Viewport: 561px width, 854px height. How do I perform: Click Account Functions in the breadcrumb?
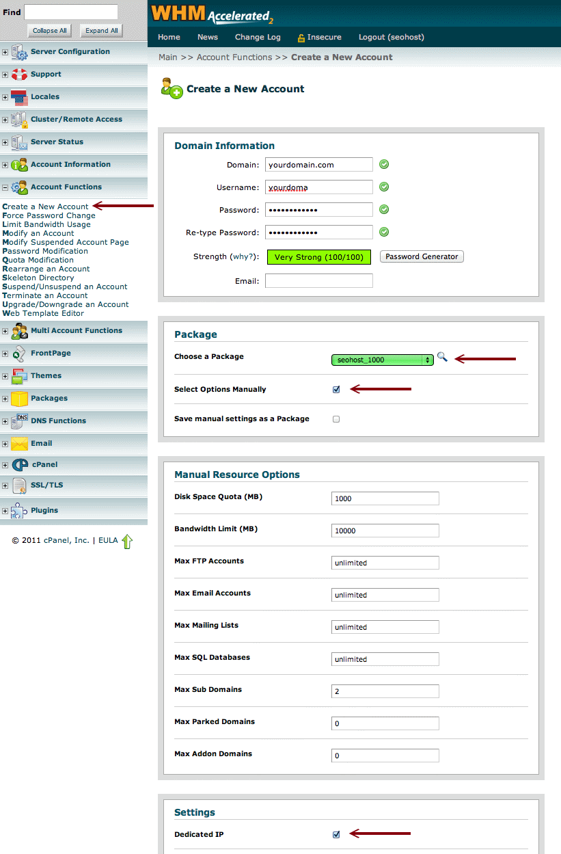point(234,57)
